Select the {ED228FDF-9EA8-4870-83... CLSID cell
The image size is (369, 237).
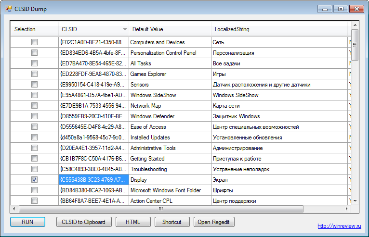pos(93,74)
